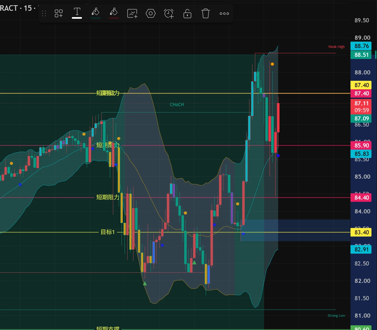The image size is (377, 330).
Task: Click the 81.00 axis price value
Action: (362, 316)
